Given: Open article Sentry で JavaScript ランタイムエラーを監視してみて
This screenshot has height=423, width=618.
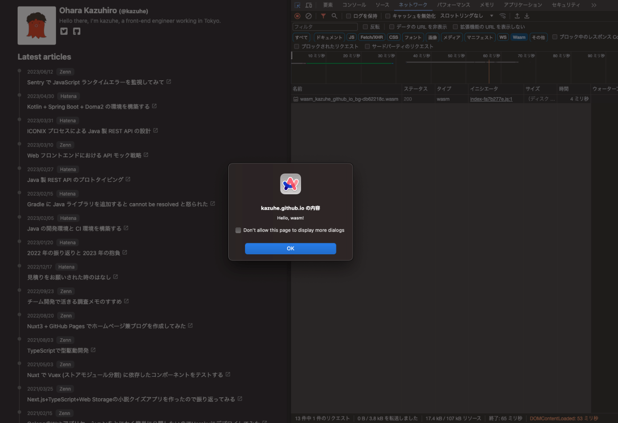Looking at the screenshot, I should pos(95,83).
